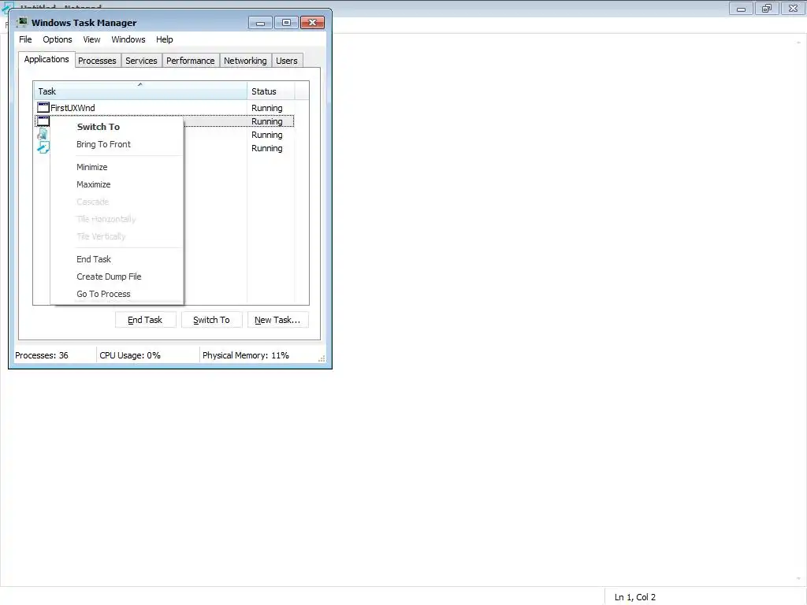Sort by the Task column header
This screenshot has height=605, width=807.
point(140,91)
